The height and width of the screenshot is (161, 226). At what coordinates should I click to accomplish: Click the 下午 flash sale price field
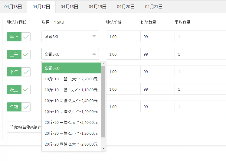123,71
